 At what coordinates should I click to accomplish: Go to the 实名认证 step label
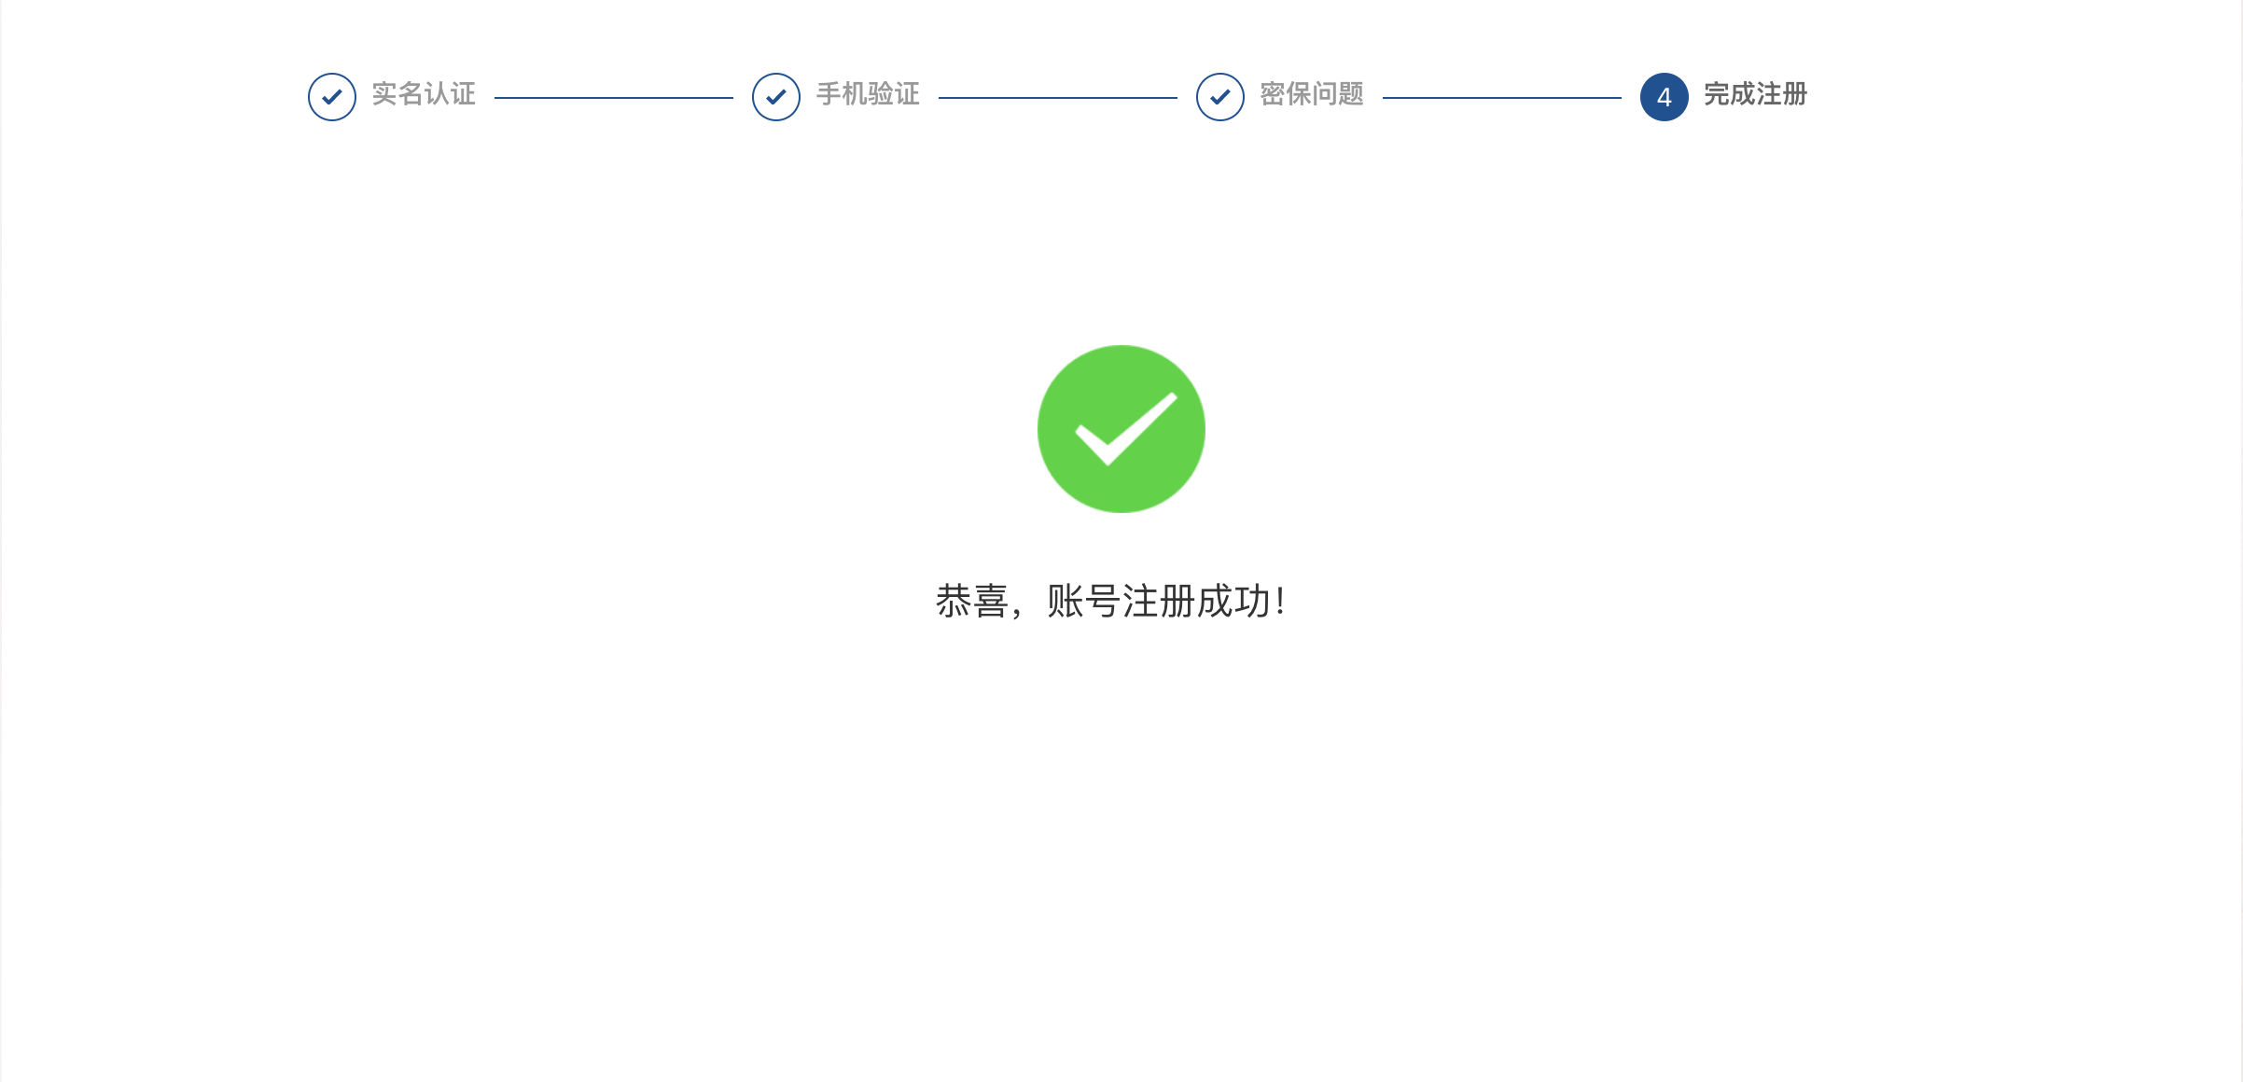[424, 94]
